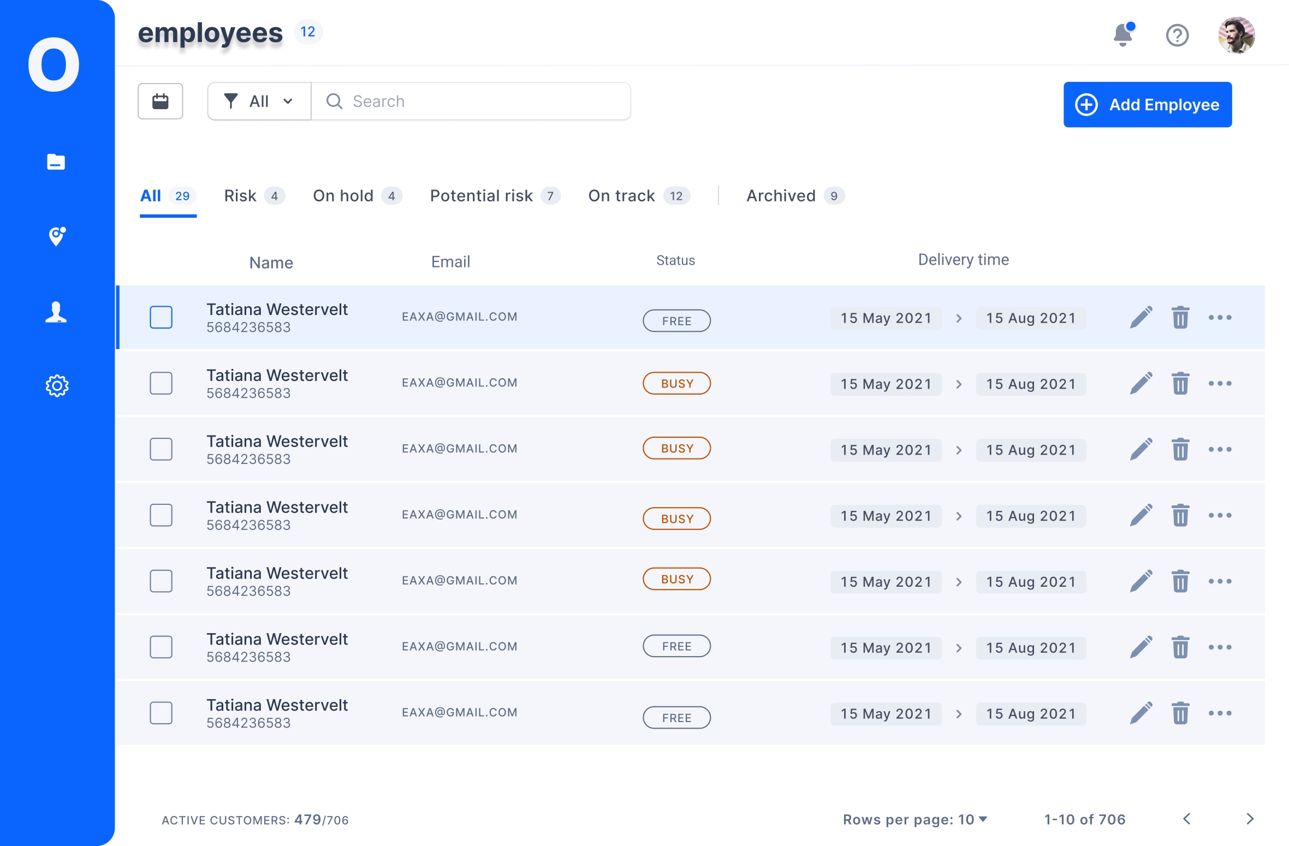Screen dimensions: 1289x846
Task: Open the calendar date picker button
Action: (160, 101)
